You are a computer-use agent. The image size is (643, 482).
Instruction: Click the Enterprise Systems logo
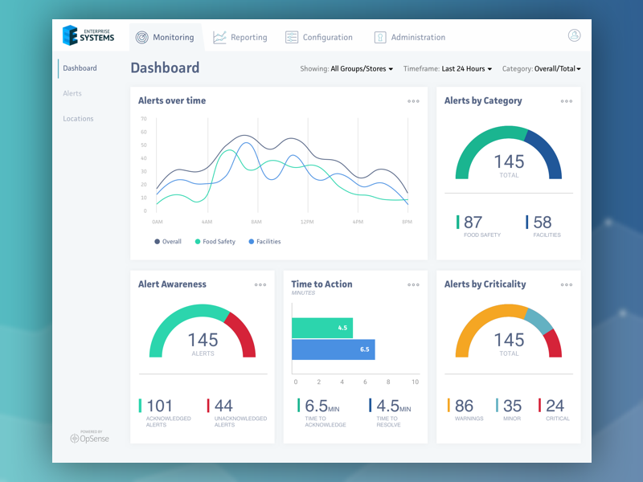pos(87,35)
